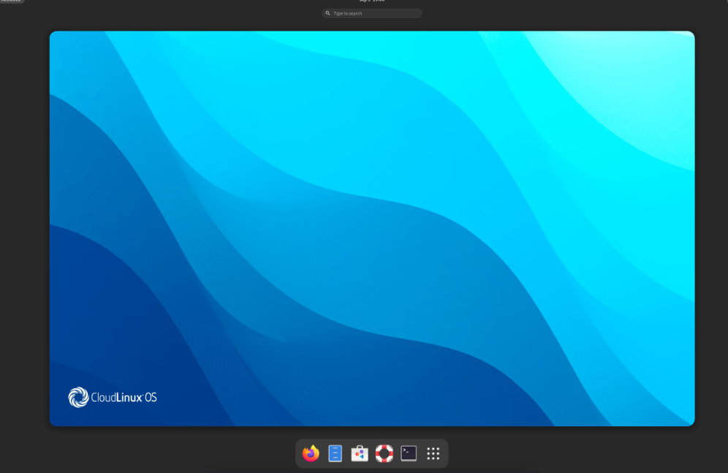Image resolution: width=728 pixels, height=473 pixels.
Task: Launch Firefox from the dock
Action: (310, 453)
